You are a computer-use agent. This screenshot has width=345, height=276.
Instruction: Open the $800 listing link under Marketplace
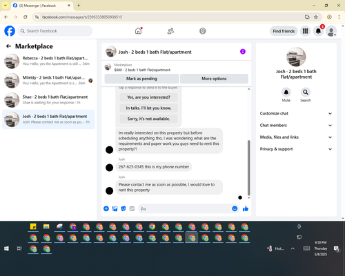(x=142, y=70)
